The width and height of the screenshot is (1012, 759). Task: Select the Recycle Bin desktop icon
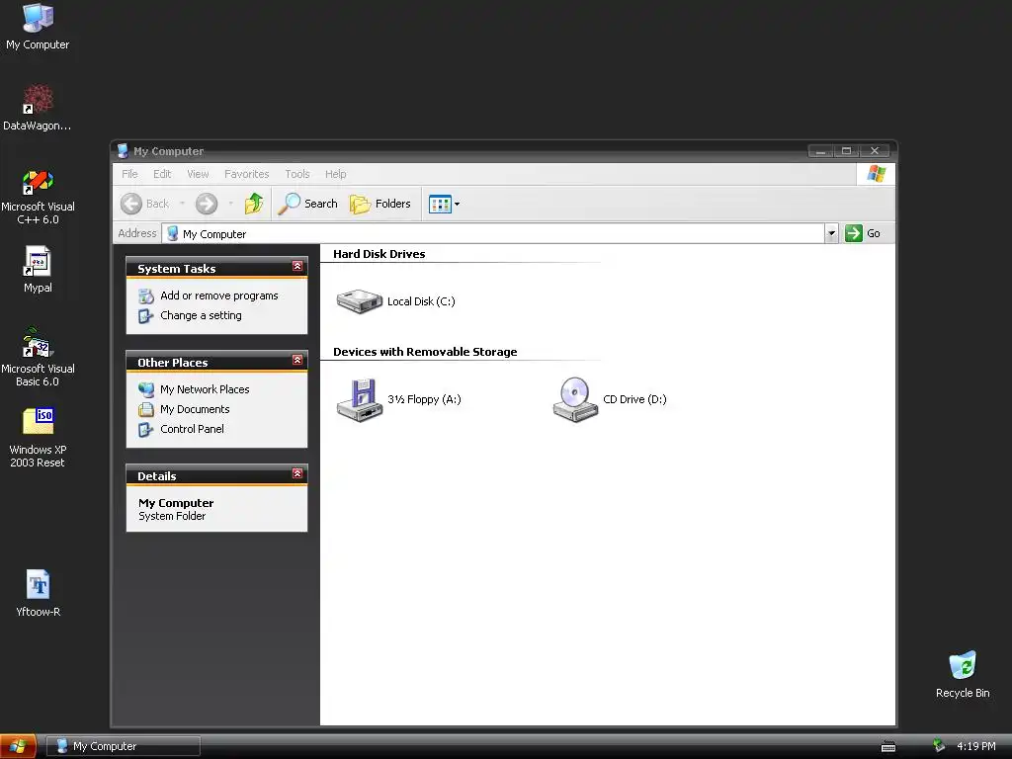point(963,675)
